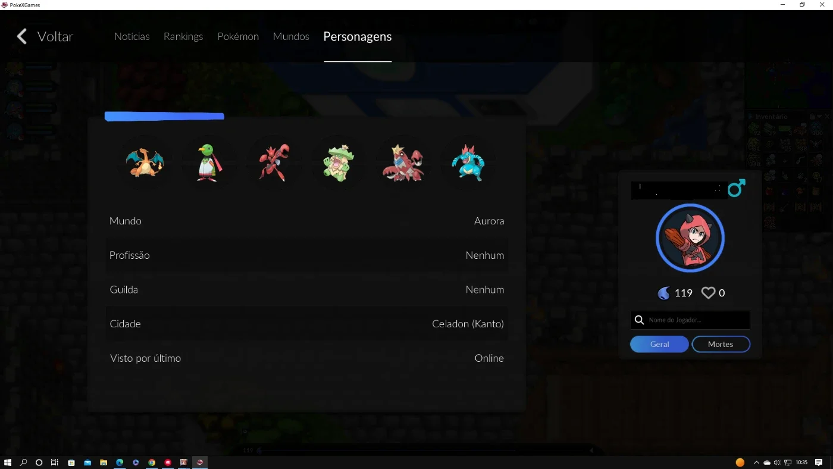Click the Geral button

pos(659,344)
